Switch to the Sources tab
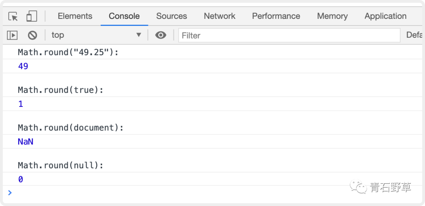Viewport: 425px width, 206px height. point(172,16)
